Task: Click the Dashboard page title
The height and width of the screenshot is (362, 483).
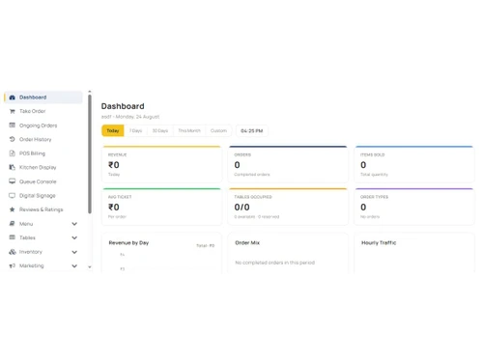Action: coord(123,106)
